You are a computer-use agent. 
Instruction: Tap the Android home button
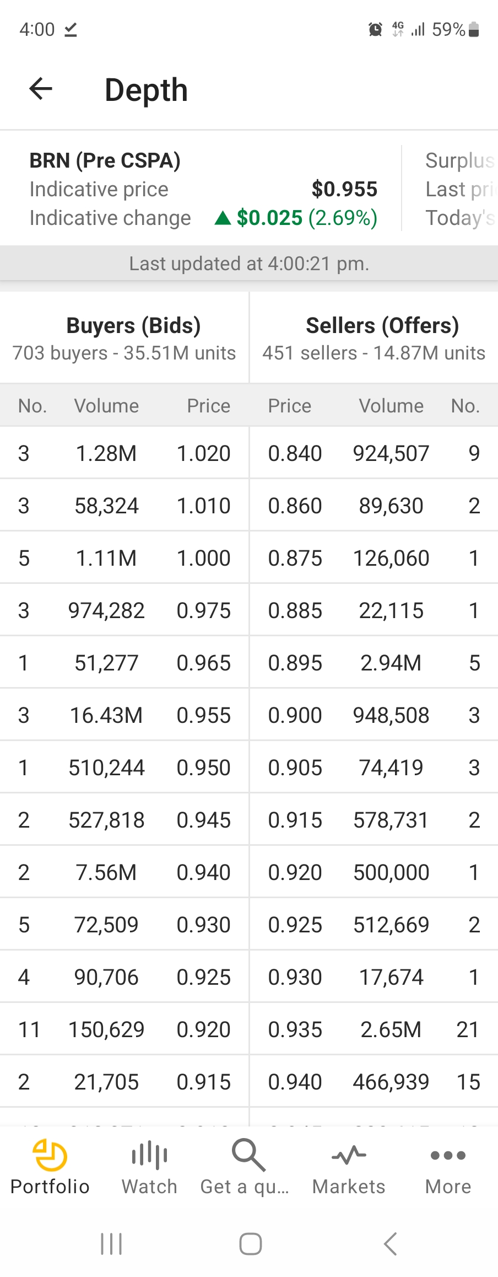point(250,1244)
